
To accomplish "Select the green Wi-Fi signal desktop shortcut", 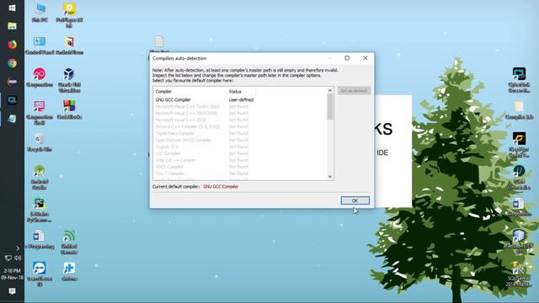I will click(69, 242).
